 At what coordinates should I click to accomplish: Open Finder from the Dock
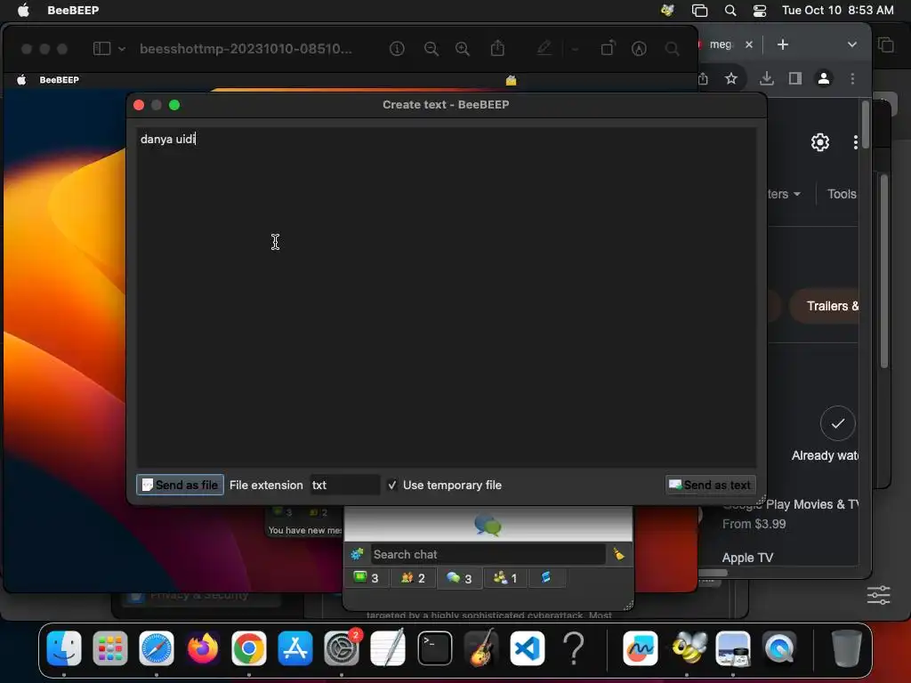click(x=64, y=648)
